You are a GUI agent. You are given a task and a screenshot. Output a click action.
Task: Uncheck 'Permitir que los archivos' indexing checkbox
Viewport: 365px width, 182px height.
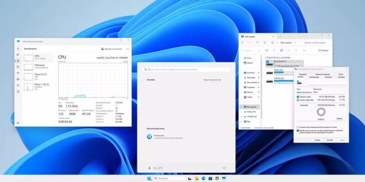click(298, 131)
